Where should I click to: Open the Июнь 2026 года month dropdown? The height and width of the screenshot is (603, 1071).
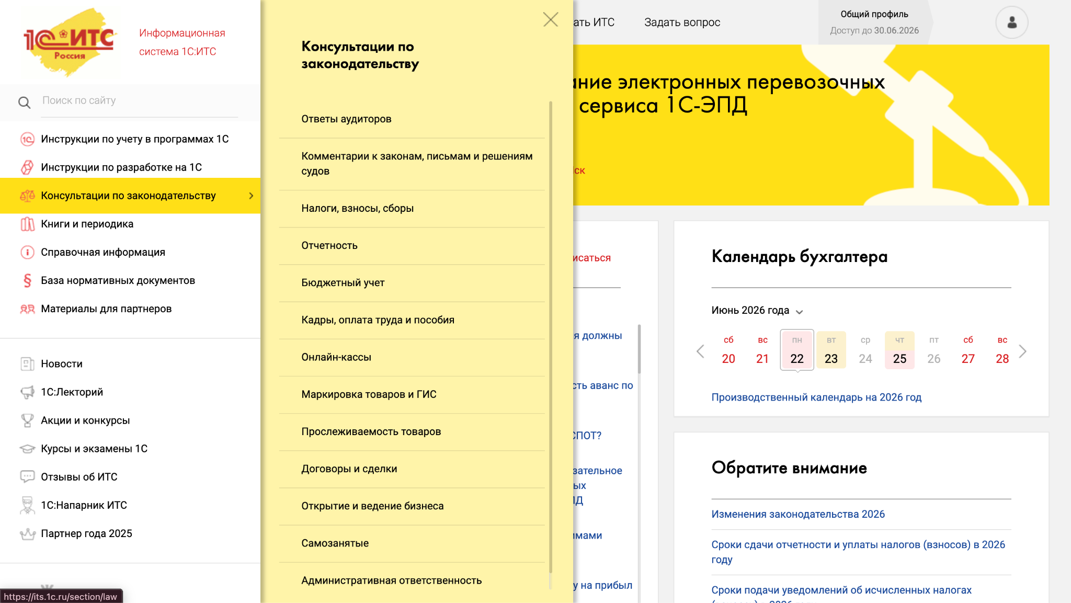(x=757, y=311)
